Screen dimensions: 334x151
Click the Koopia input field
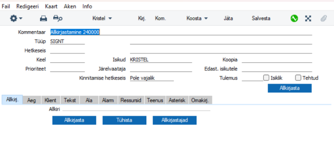pos(277,60)
